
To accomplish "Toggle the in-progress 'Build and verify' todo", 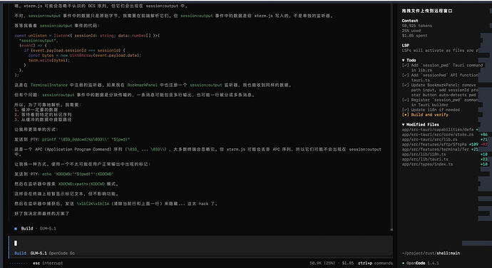I will pyautogui.click(x=406, y=115).
